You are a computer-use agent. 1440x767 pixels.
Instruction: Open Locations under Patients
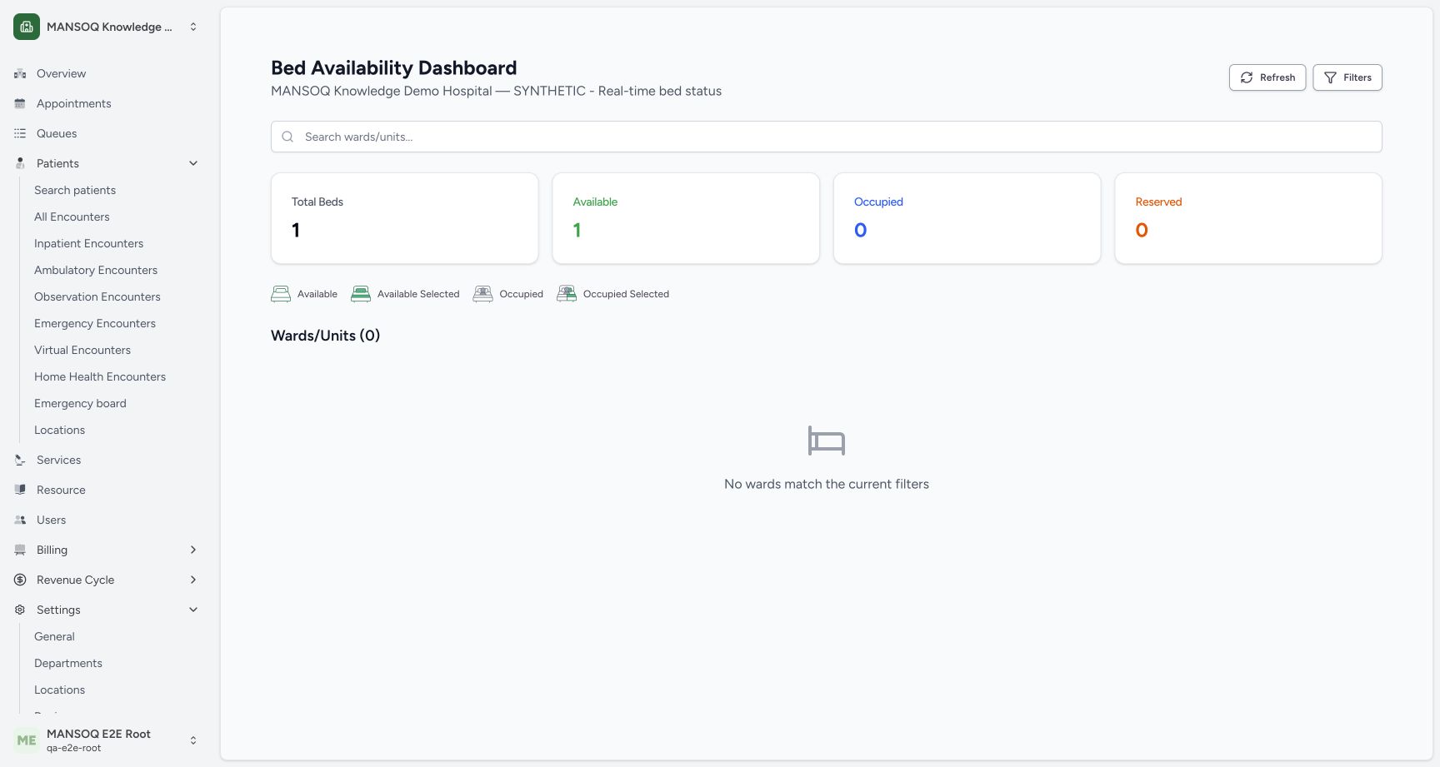coord(59,430)
